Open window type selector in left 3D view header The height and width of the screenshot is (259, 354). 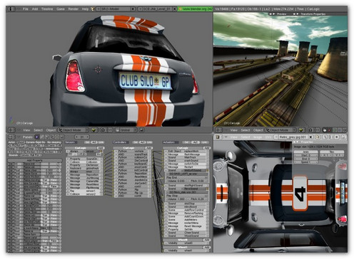11,130
